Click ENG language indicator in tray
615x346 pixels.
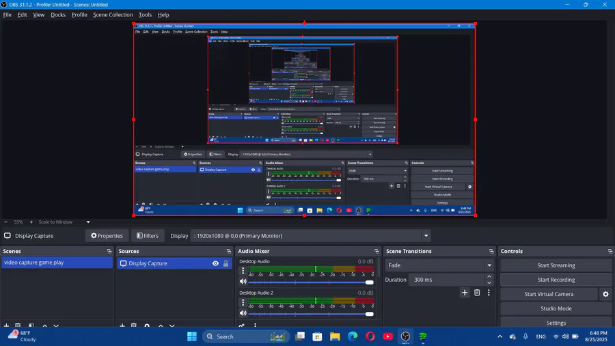(x=541, y=336)
